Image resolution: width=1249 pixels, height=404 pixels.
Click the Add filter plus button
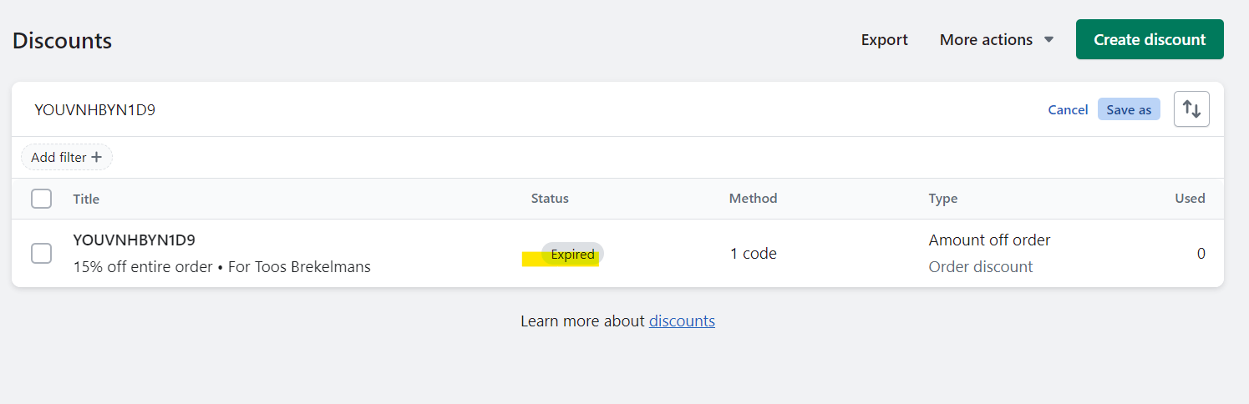coord(67,157)
